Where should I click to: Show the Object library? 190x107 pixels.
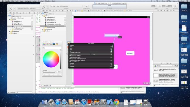167,63
